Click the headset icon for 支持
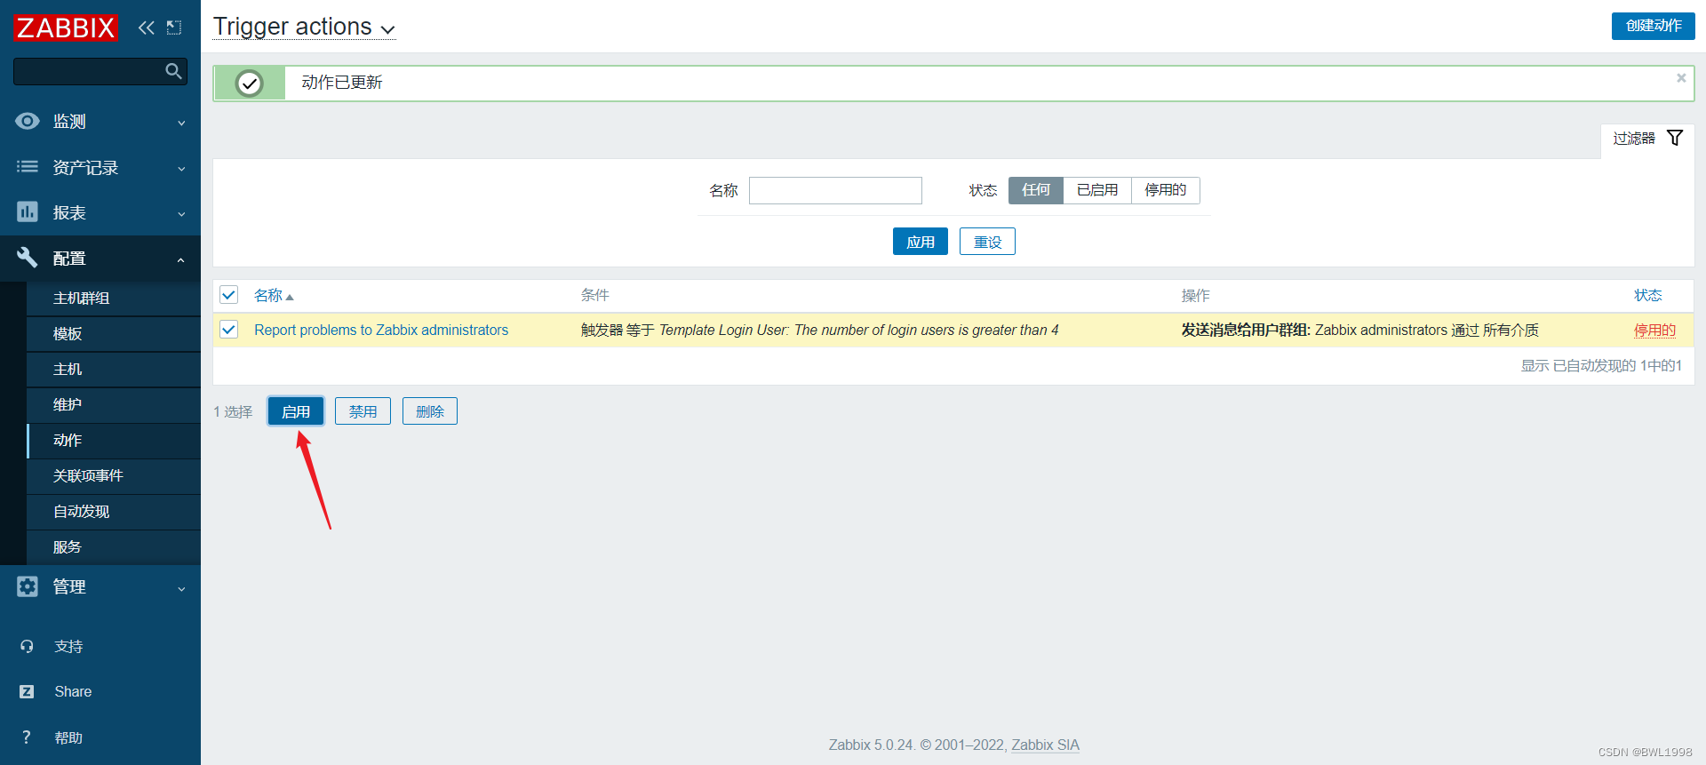 [x=27, y=647]
